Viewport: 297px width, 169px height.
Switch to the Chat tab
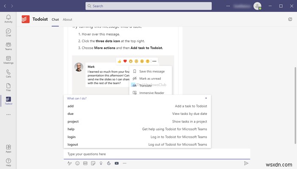tap(55, 19)
